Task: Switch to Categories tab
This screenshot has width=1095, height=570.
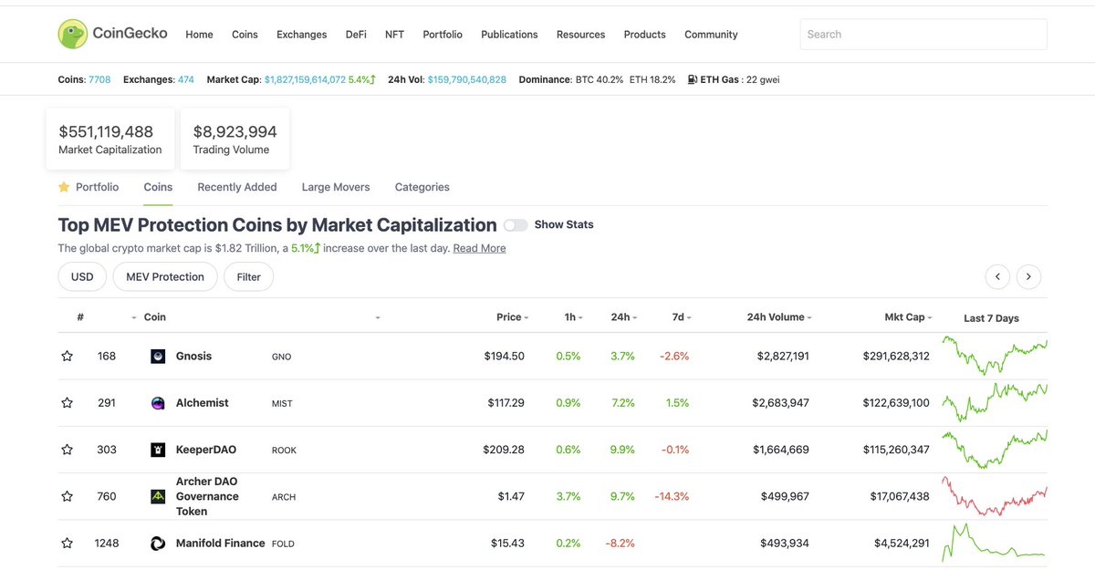Action: tap(422, 187)
